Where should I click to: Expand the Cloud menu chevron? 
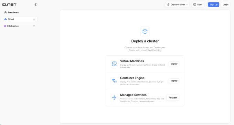[x=34, y=19]
